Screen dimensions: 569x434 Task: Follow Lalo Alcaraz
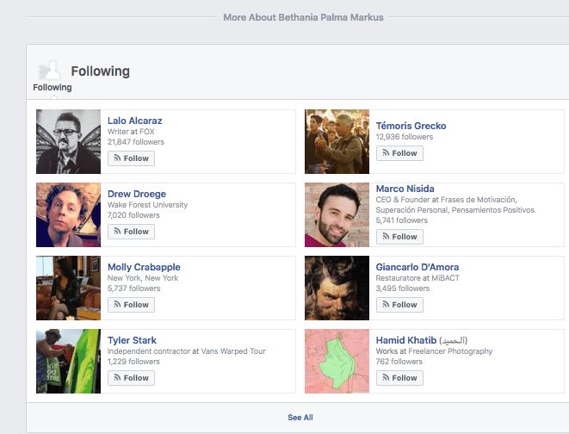point(131,158)
